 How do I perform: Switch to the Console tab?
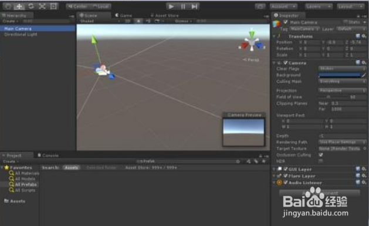pos(48,156)
